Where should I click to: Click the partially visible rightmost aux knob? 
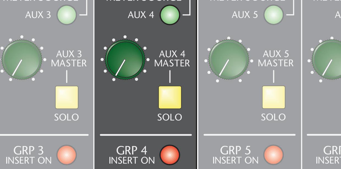point(328,59)
